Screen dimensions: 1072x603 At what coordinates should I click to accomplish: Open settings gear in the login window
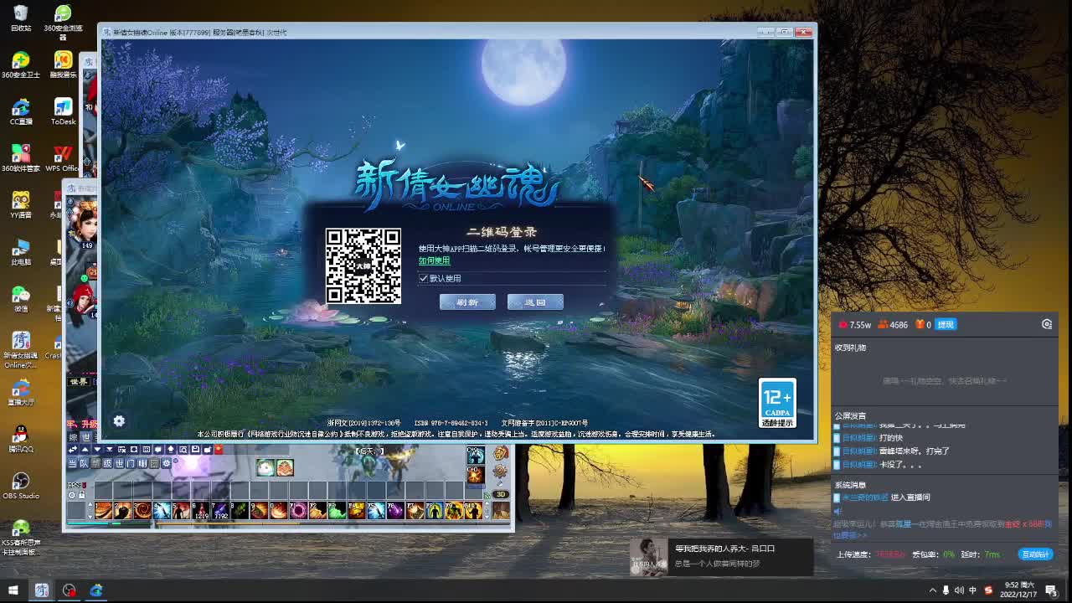point(119,421)
